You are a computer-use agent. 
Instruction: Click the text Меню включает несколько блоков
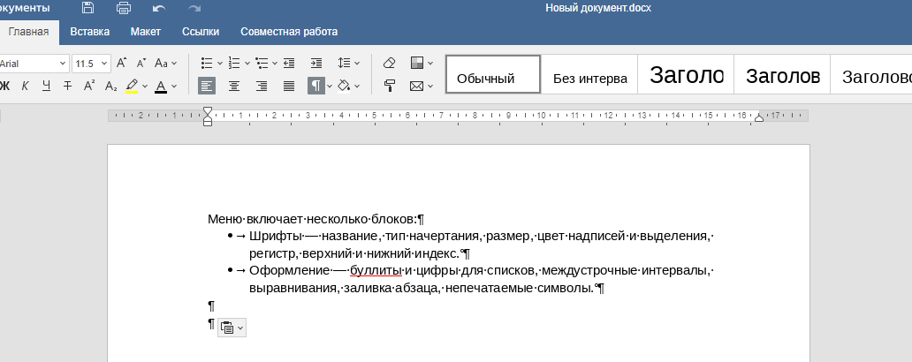(x=312, y=219)
